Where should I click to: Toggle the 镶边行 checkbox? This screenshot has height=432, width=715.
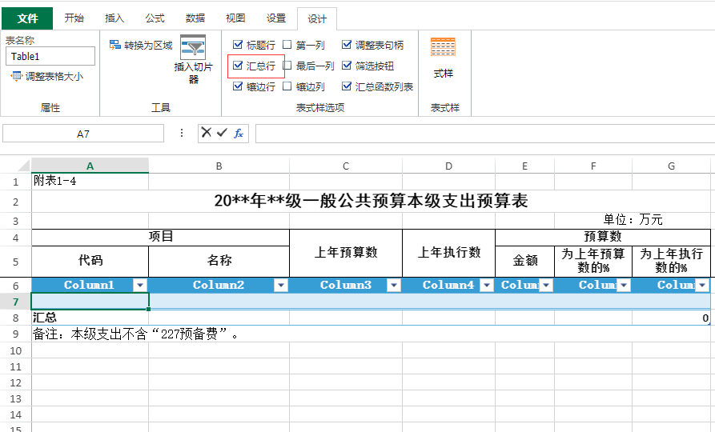[237, 86]
